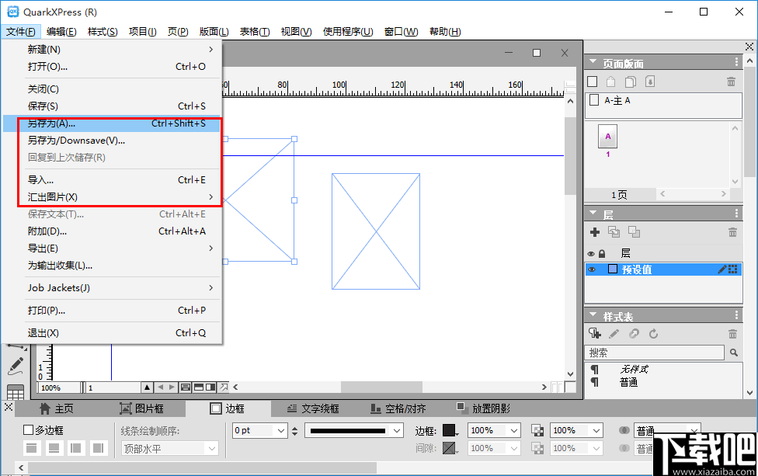758x476 pixels.
Task: Click the update style icon in 样式表 panel
Action: [653, 334]
